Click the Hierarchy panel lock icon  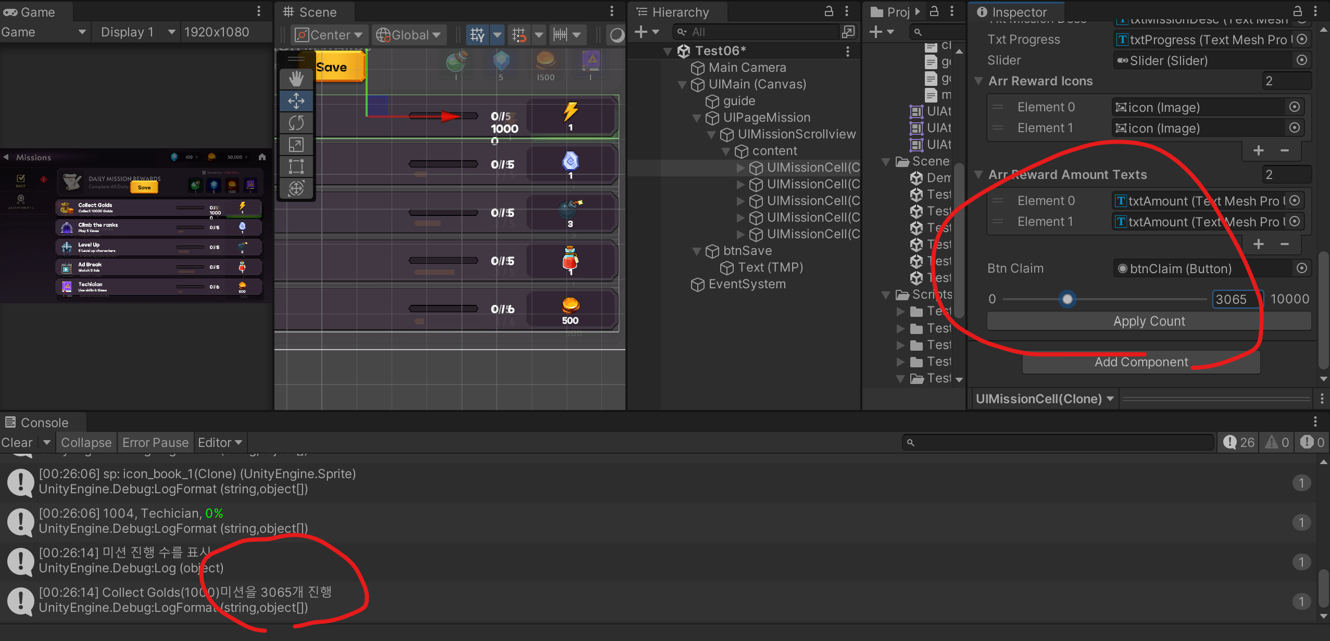[x=829, y=11]
